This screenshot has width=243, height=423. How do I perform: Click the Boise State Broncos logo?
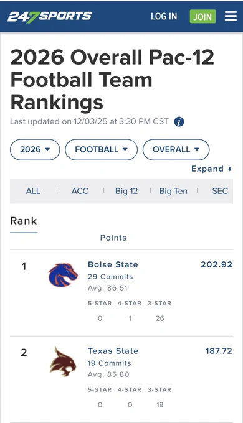(x=63, y=274)
